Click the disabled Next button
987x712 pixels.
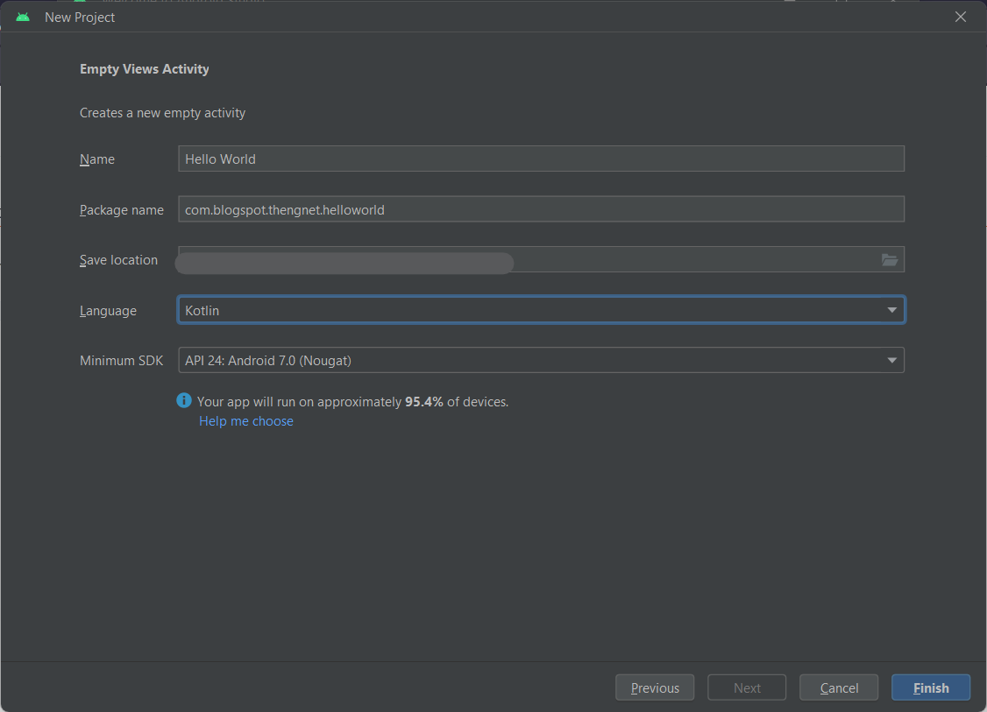(747, 687)
